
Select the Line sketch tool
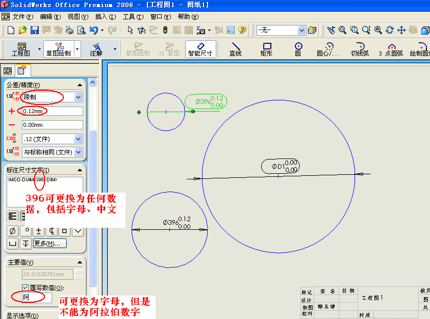235,49
